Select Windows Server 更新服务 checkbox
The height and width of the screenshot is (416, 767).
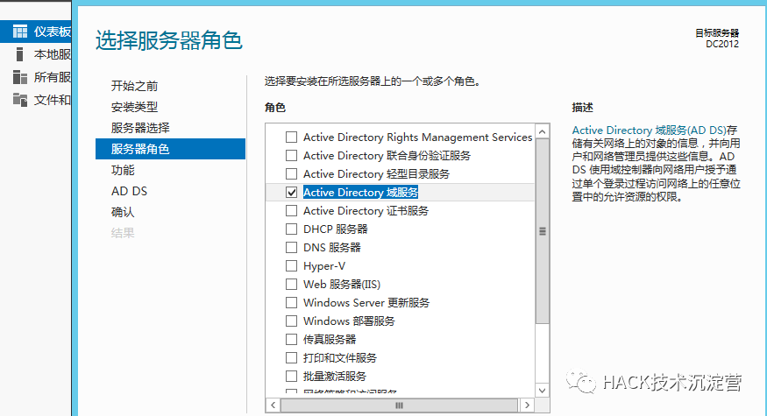tap(291, 302)
